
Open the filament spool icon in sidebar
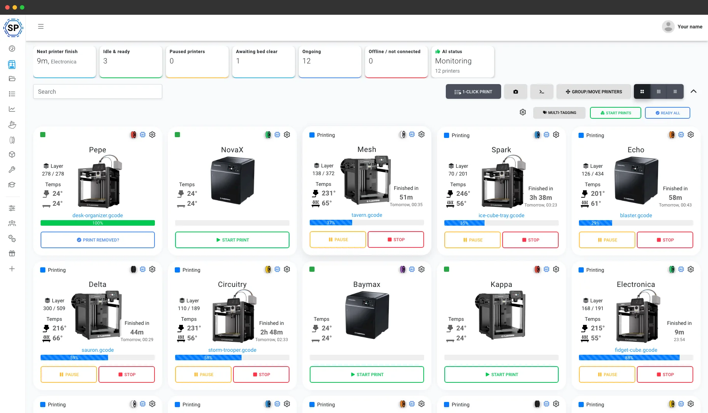pyautogui.click(x=12, y=140)
